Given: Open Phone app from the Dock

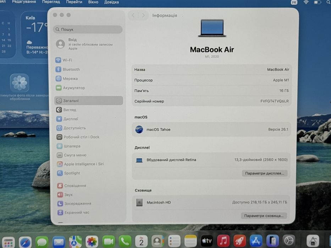Looking at the screenshot, I should pos(125,241).
